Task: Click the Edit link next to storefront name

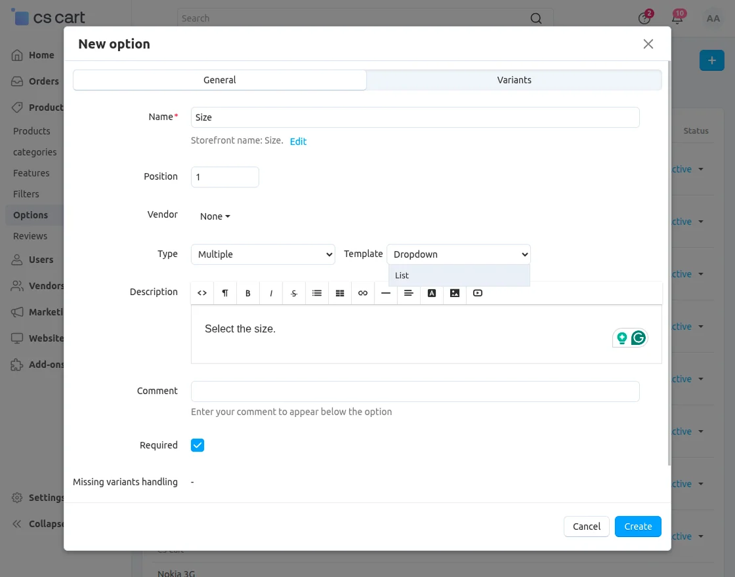Action: [x=298, y=141]
